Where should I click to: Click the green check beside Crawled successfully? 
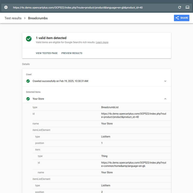28,81
